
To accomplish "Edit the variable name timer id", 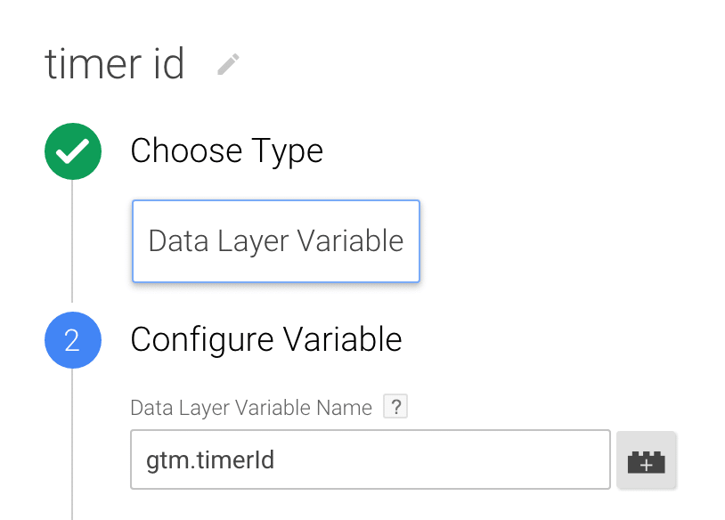I will click(228, 64).
